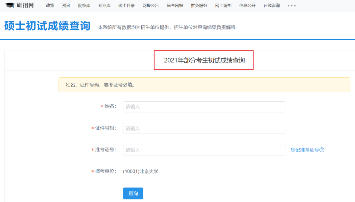This screenshot has width=355, height=202.
Task: Click the ••• overflow menu icon
Action: click(292, 6)
